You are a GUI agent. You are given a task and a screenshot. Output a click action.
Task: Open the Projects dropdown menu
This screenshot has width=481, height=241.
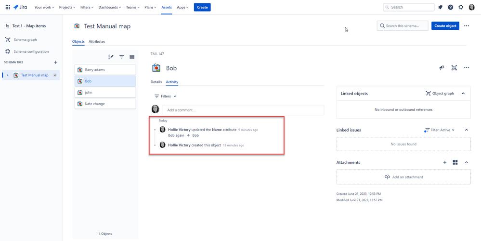point(67,7)
